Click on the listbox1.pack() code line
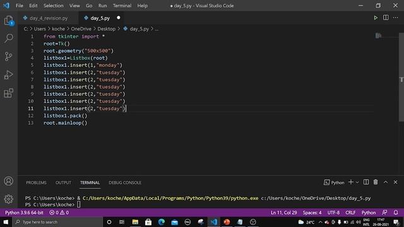 click(66, 115)
